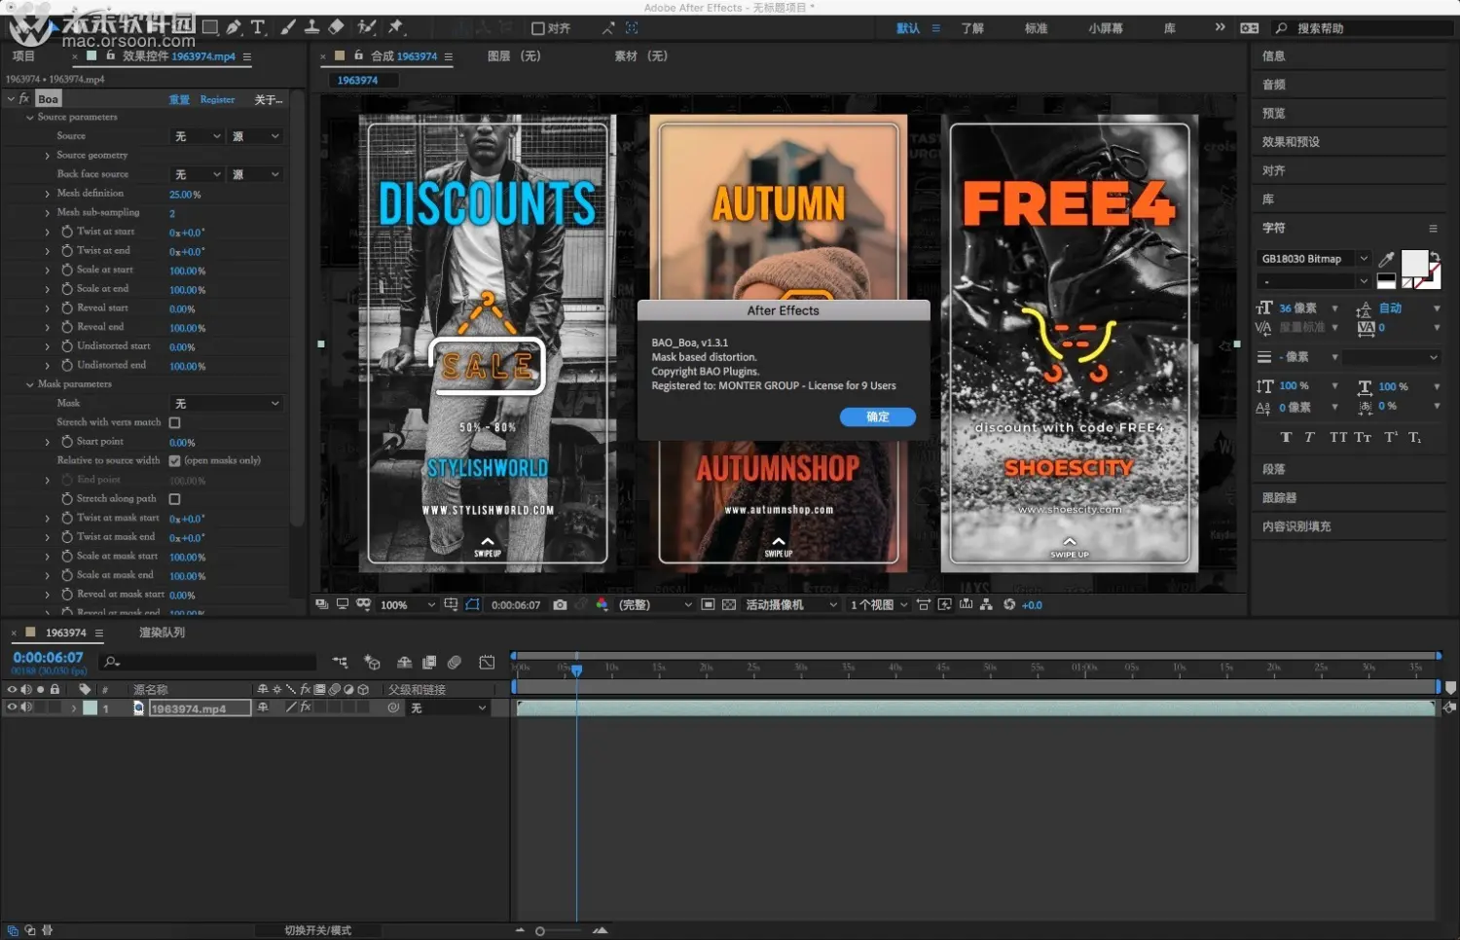Open the Mask dropdown
1460x940 pixels.
coord(227,404)
